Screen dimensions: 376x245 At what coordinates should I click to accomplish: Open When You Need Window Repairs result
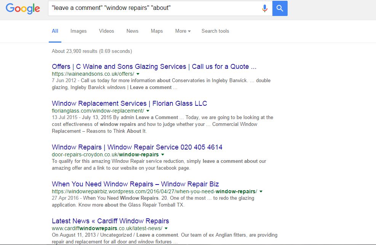tap(135, 185)
